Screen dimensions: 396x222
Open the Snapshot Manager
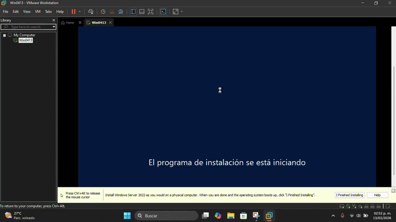click(121, 12)
